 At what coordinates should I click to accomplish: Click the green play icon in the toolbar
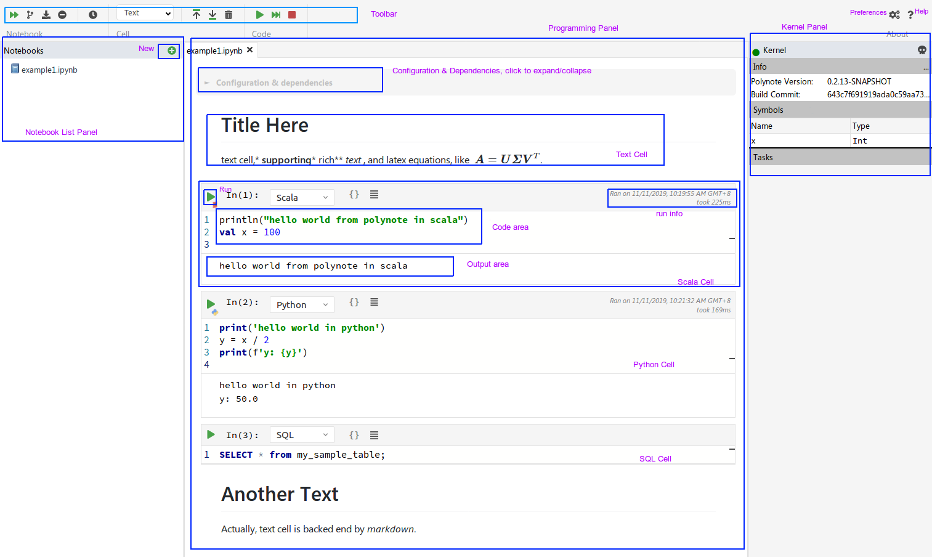260,15
